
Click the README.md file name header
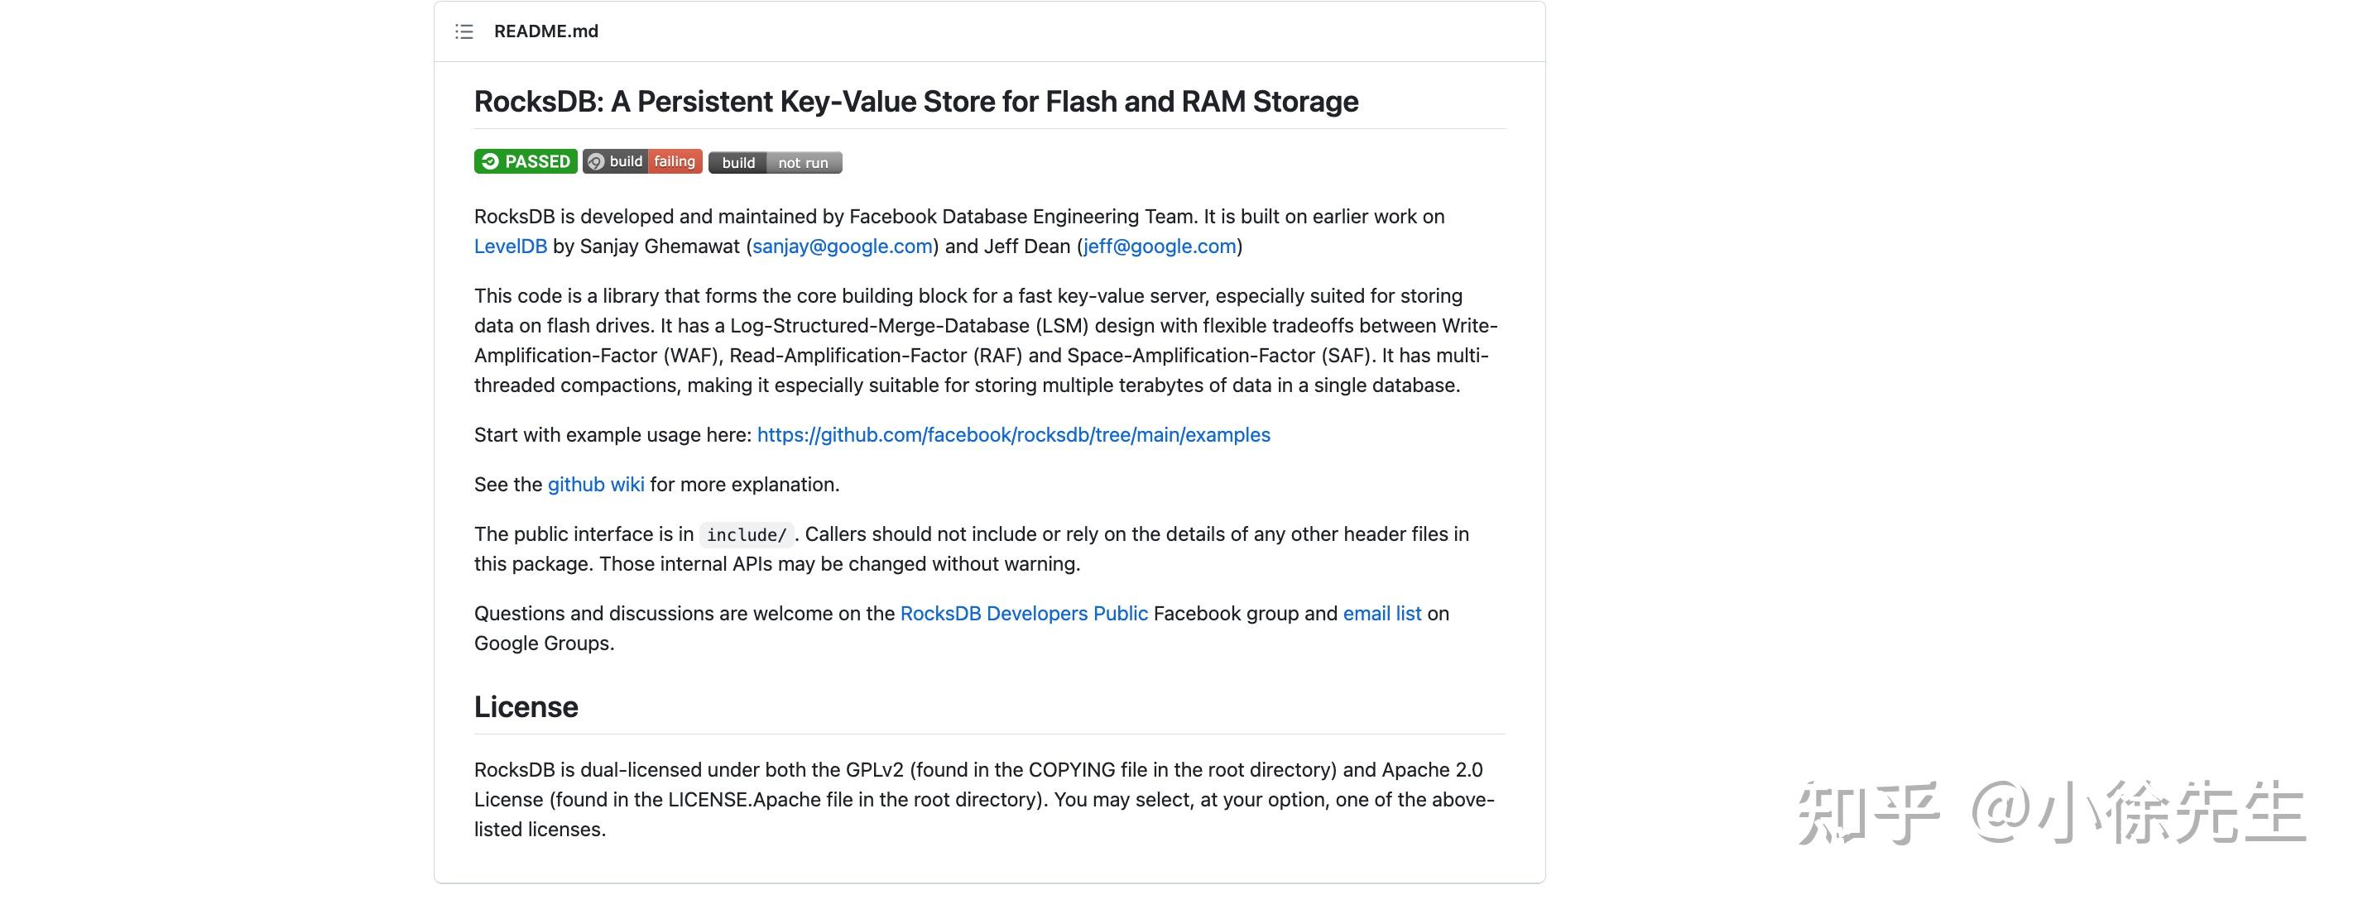(x=546, y=31)
